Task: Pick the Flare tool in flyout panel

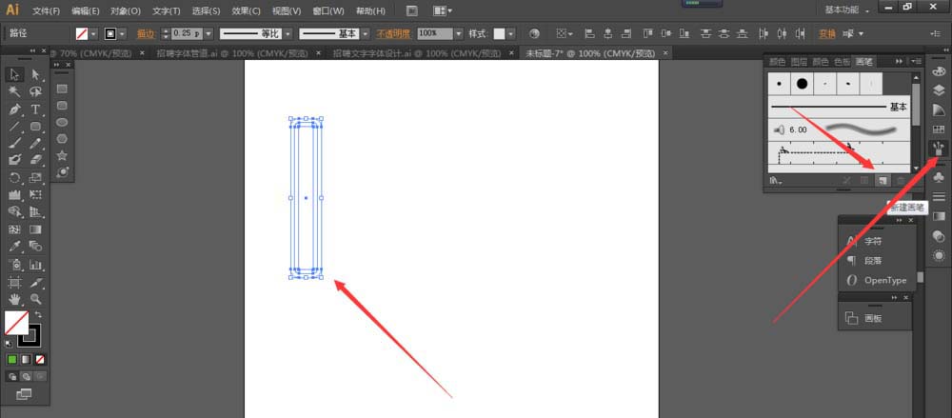Action: pyautogui.click(x=62, y=172)
